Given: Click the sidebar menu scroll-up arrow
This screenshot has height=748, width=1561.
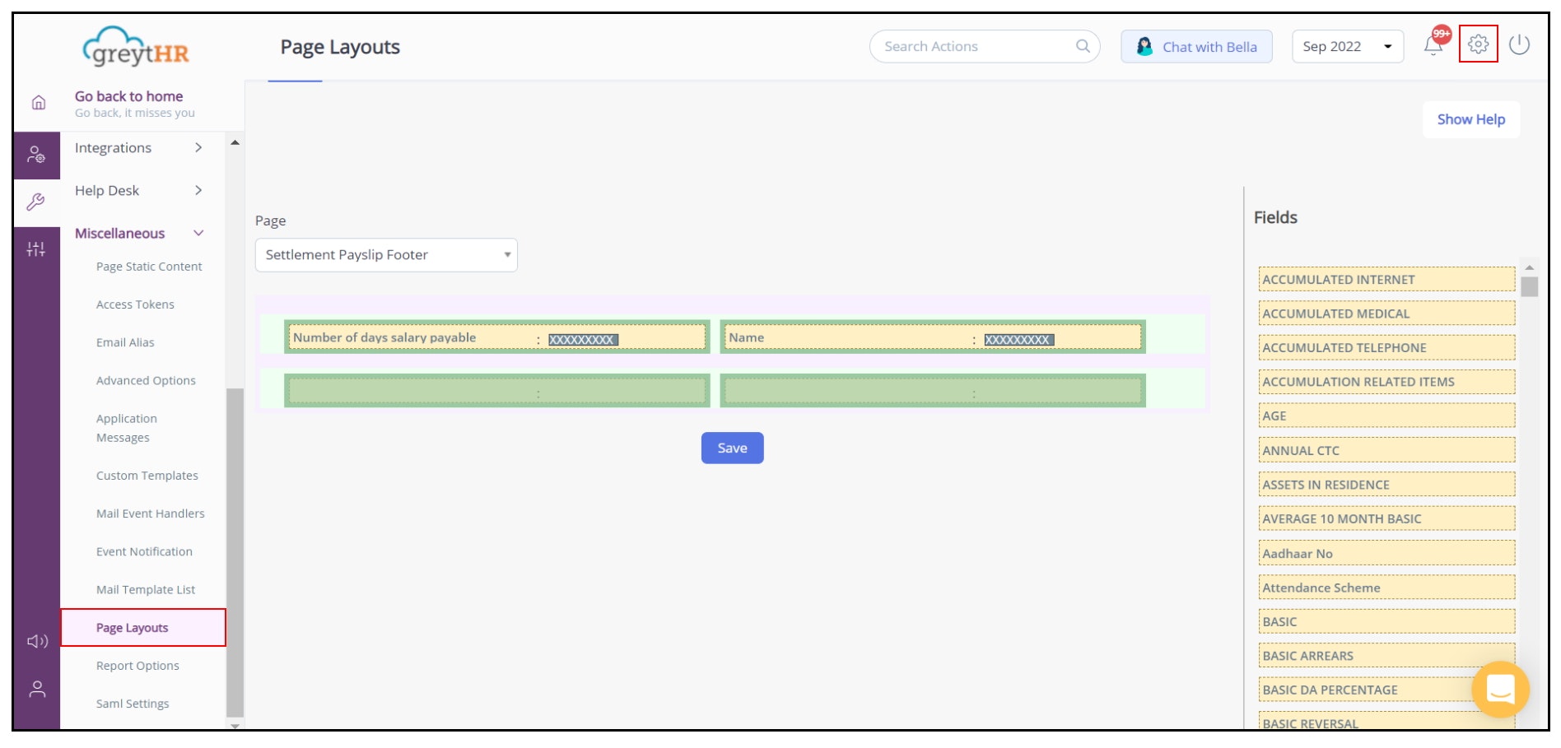Looking at the screenshot, I should pos(235,143).
